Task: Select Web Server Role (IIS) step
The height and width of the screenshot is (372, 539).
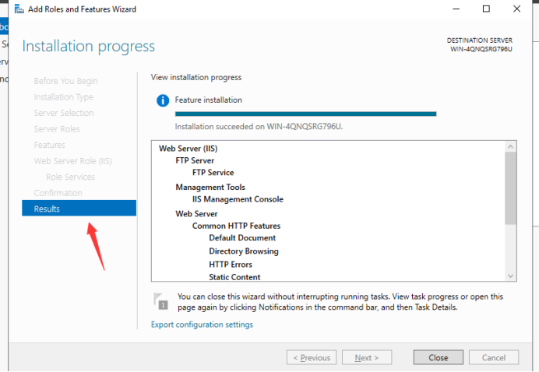Action: [x=73, y=161]
